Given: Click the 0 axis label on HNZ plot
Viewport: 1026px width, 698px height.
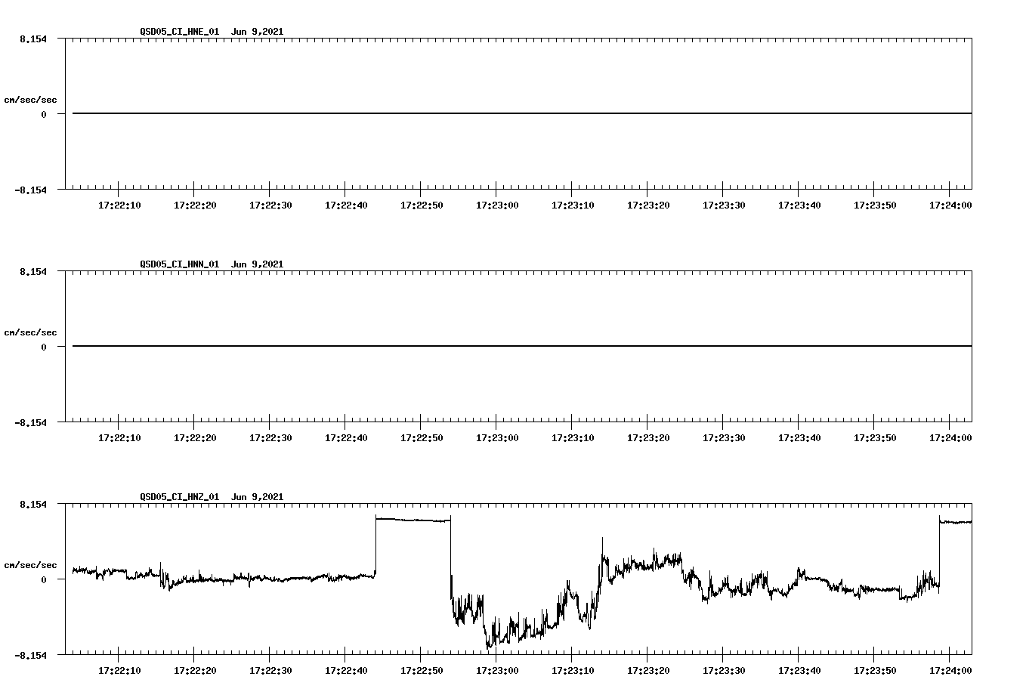Looking at the screenshot, I should (x=44, y=579).
